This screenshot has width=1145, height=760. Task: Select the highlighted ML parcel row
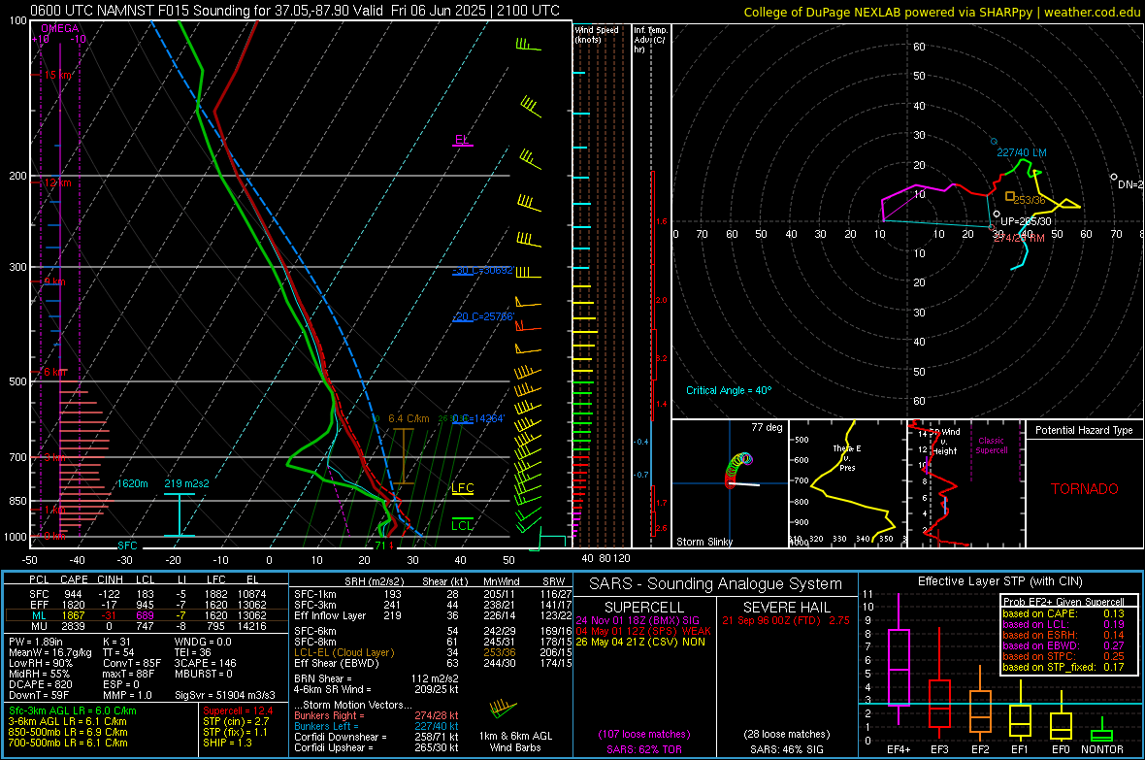pyautogui.click(x=147, y=615)
